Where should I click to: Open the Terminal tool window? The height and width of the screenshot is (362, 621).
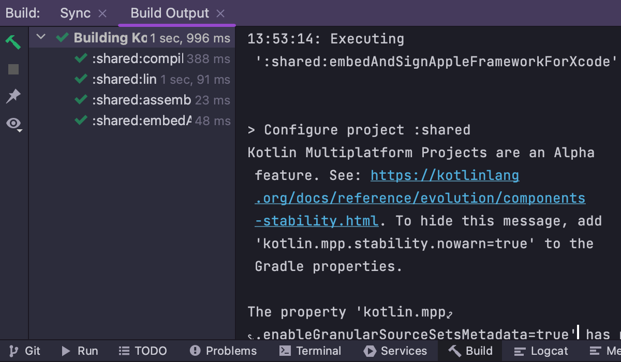310,351
